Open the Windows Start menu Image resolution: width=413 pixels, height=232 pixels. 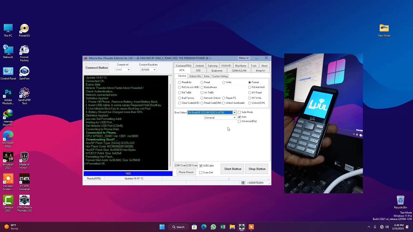coord(162,227)
